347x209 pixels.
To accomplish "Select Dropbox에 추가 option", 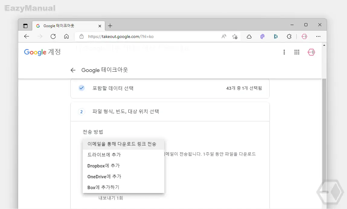I will 124,166.
